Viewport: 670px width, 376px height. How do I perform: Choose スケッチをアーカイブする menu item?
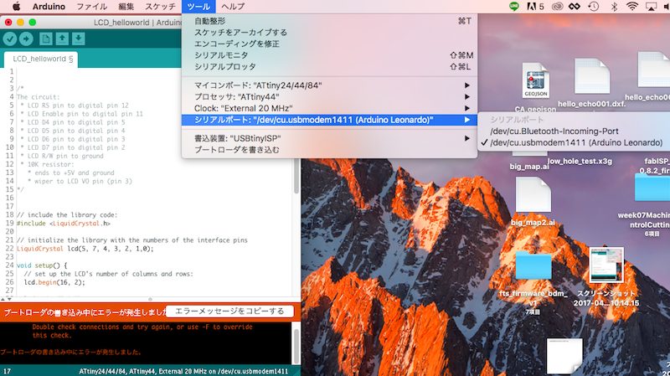click(329, 33)
